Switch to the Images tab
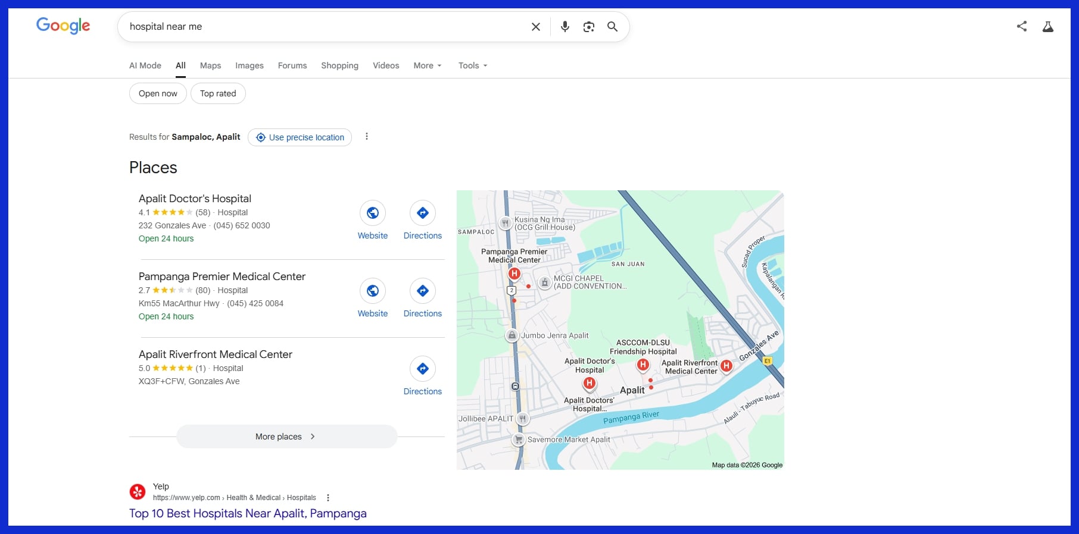Viewport: 1079px width, 534px height. 249,65
